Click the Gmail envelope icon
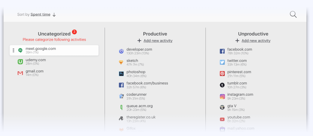The width and height of the screenshot is (313, 136). point(20,73)
